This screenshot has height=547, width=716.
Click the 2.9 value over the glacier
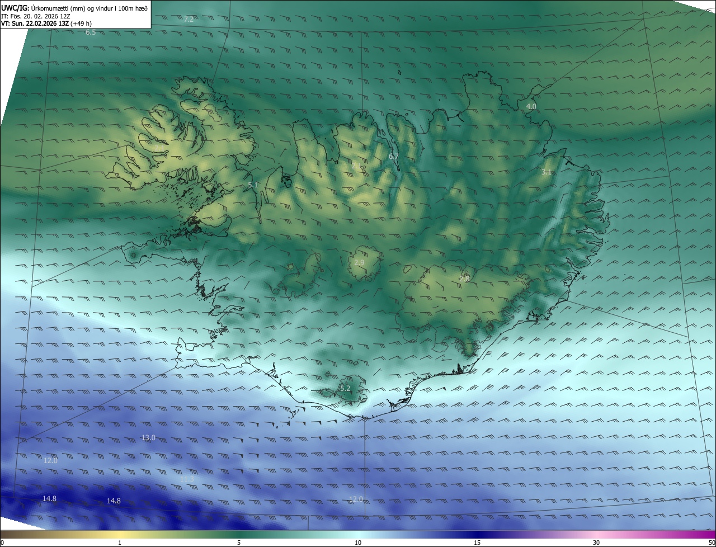tap(360, 262)
